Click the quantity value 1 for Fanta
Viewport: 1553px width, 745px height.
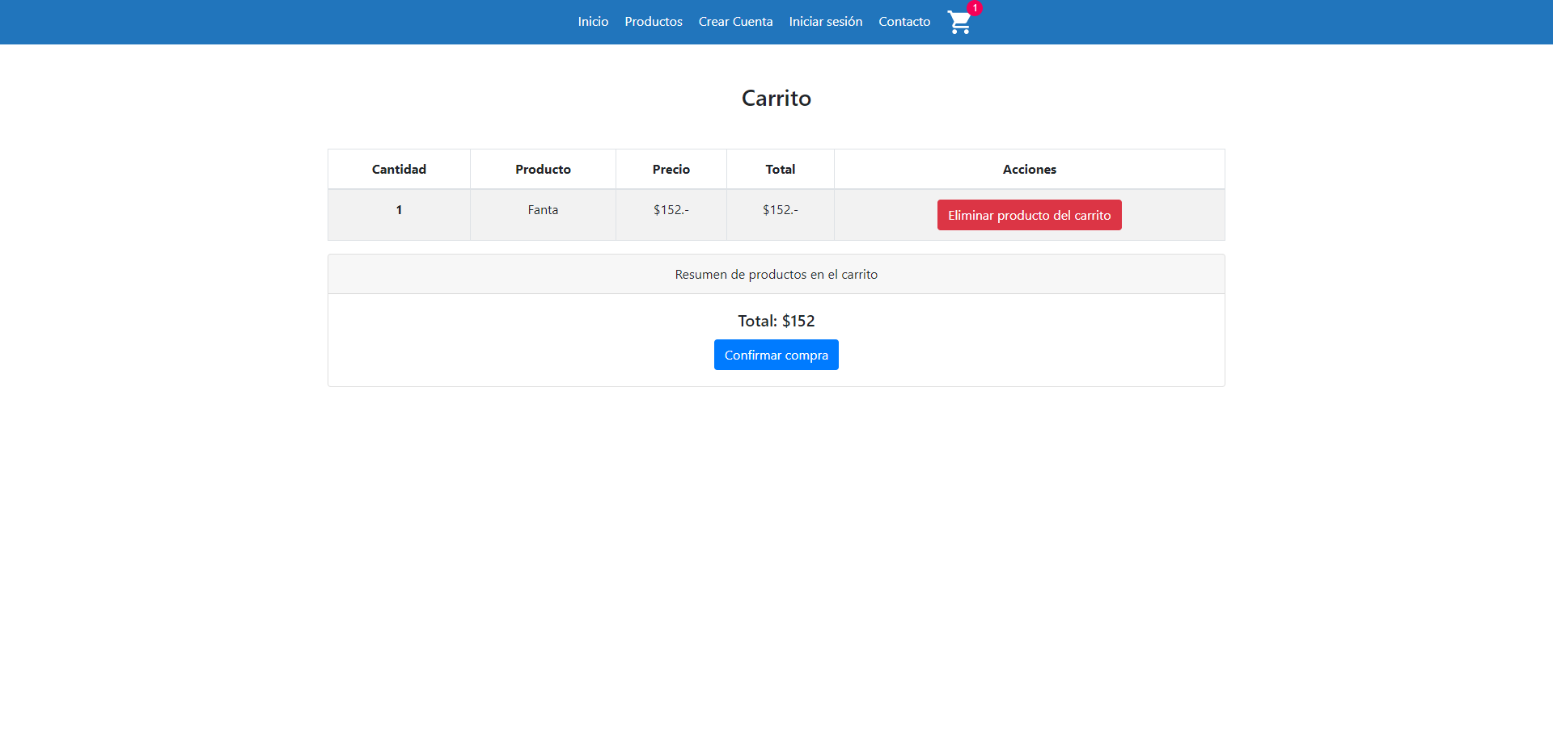pyautogui.click(x=399, y=209)
